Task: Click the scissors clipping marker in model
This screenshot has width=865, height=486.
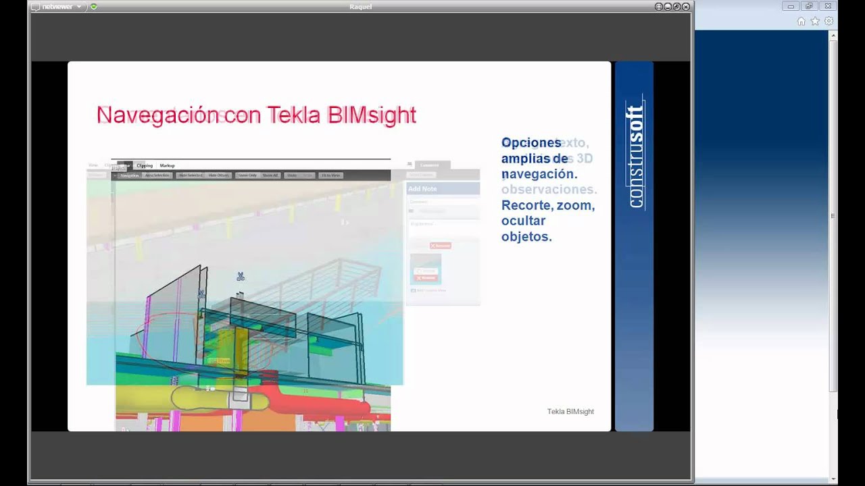Action: (x=241, y=277)
